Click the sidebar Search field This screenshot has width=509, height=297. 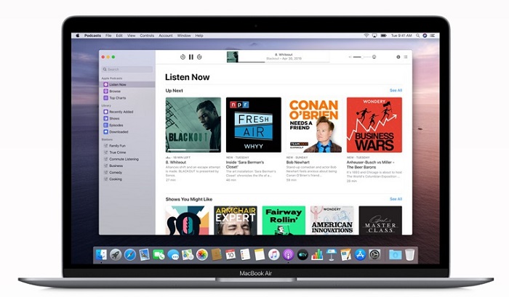(127, 70)
